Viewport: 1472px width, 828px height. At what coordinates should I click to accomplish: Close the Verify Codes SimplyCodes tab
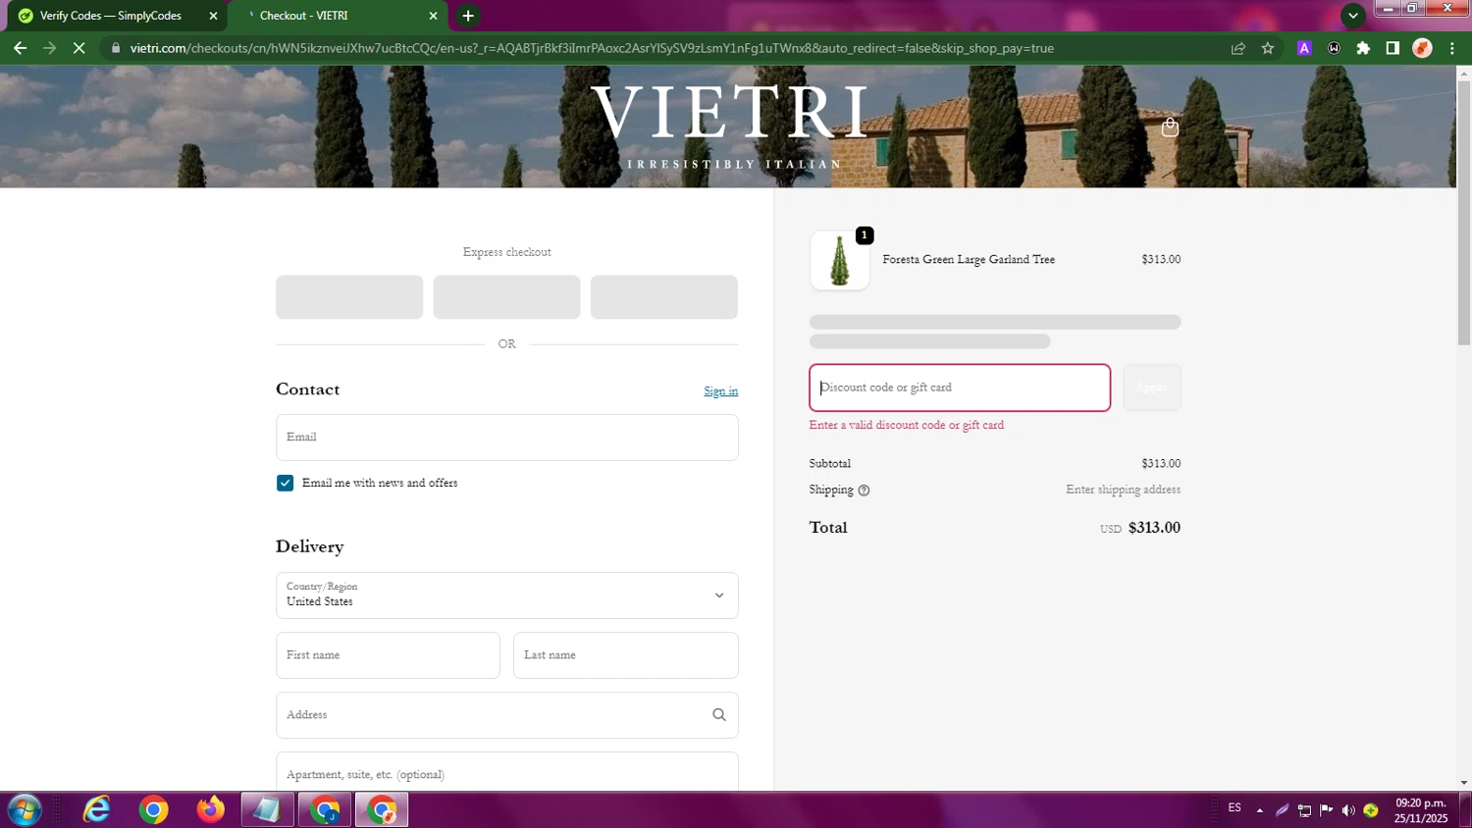(x=213, y=16)
